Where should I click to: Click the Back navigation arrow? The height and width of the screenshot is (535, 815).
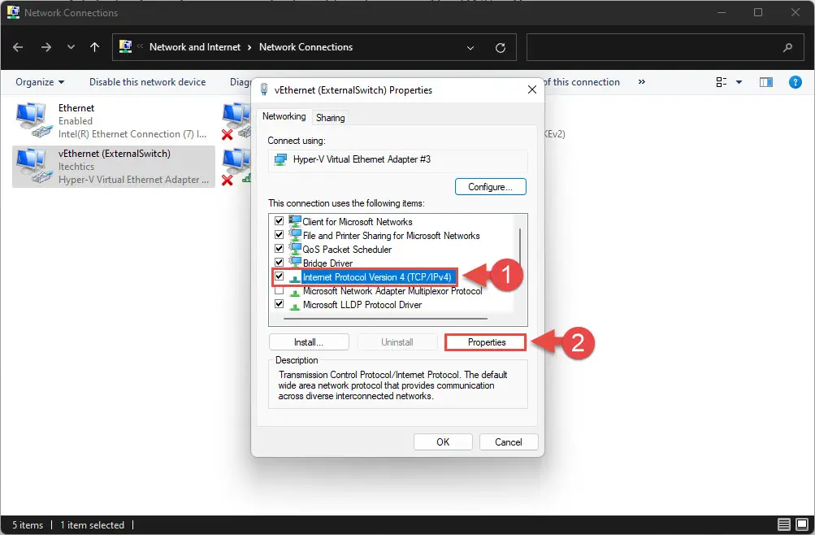point(18,47)
